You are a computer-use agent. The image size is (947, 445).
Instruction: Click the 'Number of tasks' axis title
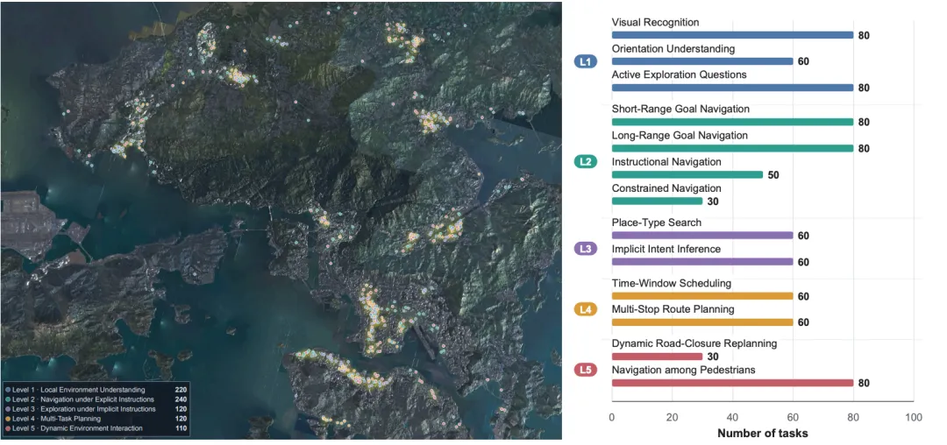click(x=762, y=433)
